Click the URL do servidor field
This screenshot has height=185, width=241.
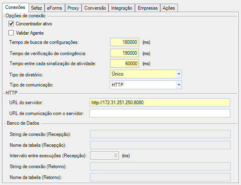[x=160, y=103]
